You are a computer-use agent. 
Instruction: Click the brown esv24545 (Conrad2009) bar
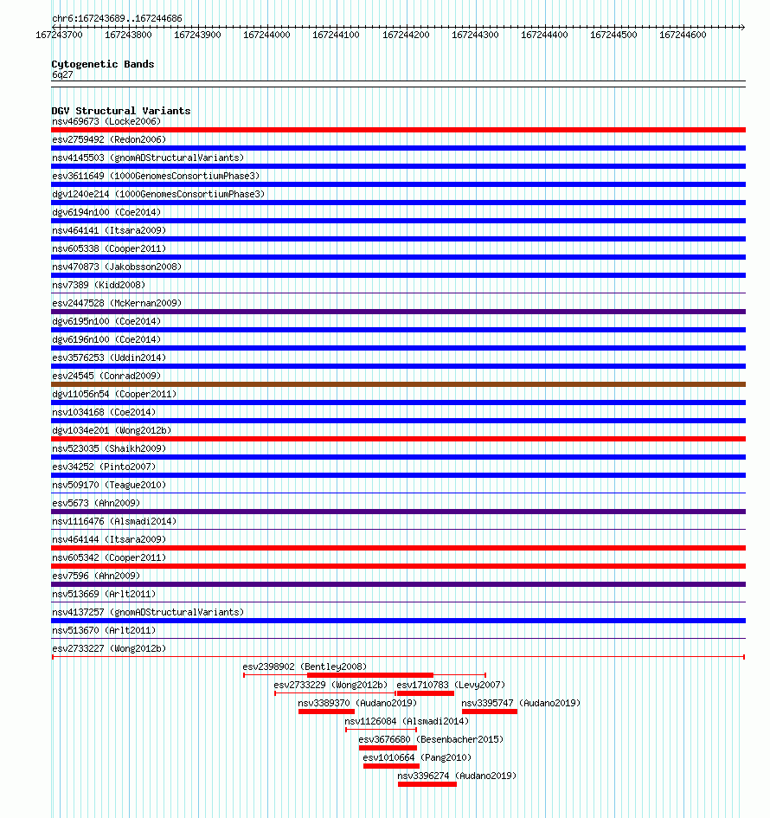click(x=398, y=384)
